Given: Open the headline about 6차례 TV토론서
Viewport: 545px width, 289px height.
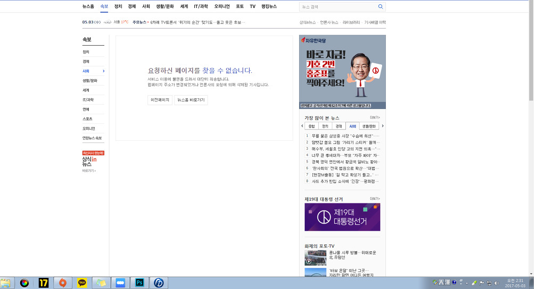Looking at the screenshot, I should [198, 22].
